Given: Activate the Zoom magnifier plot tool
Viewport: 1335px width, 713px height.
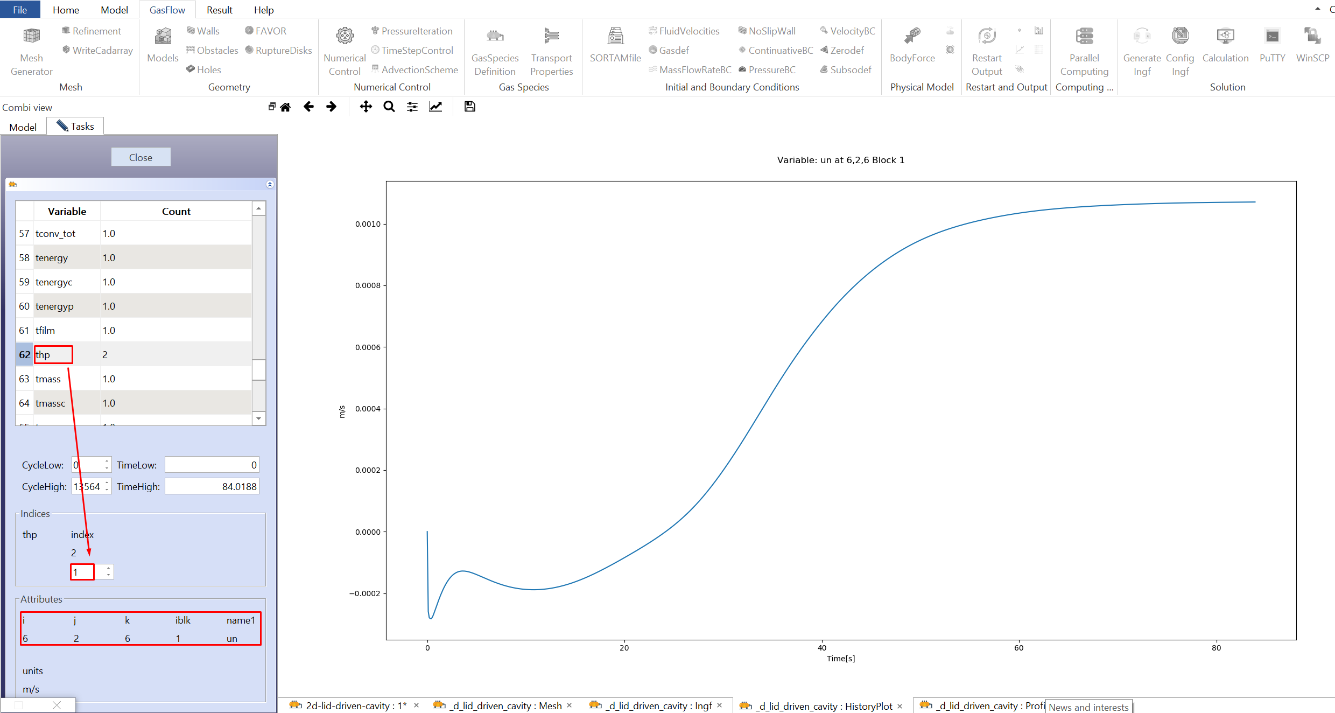Looking at the screenshot, I should (x=389, y=107).
